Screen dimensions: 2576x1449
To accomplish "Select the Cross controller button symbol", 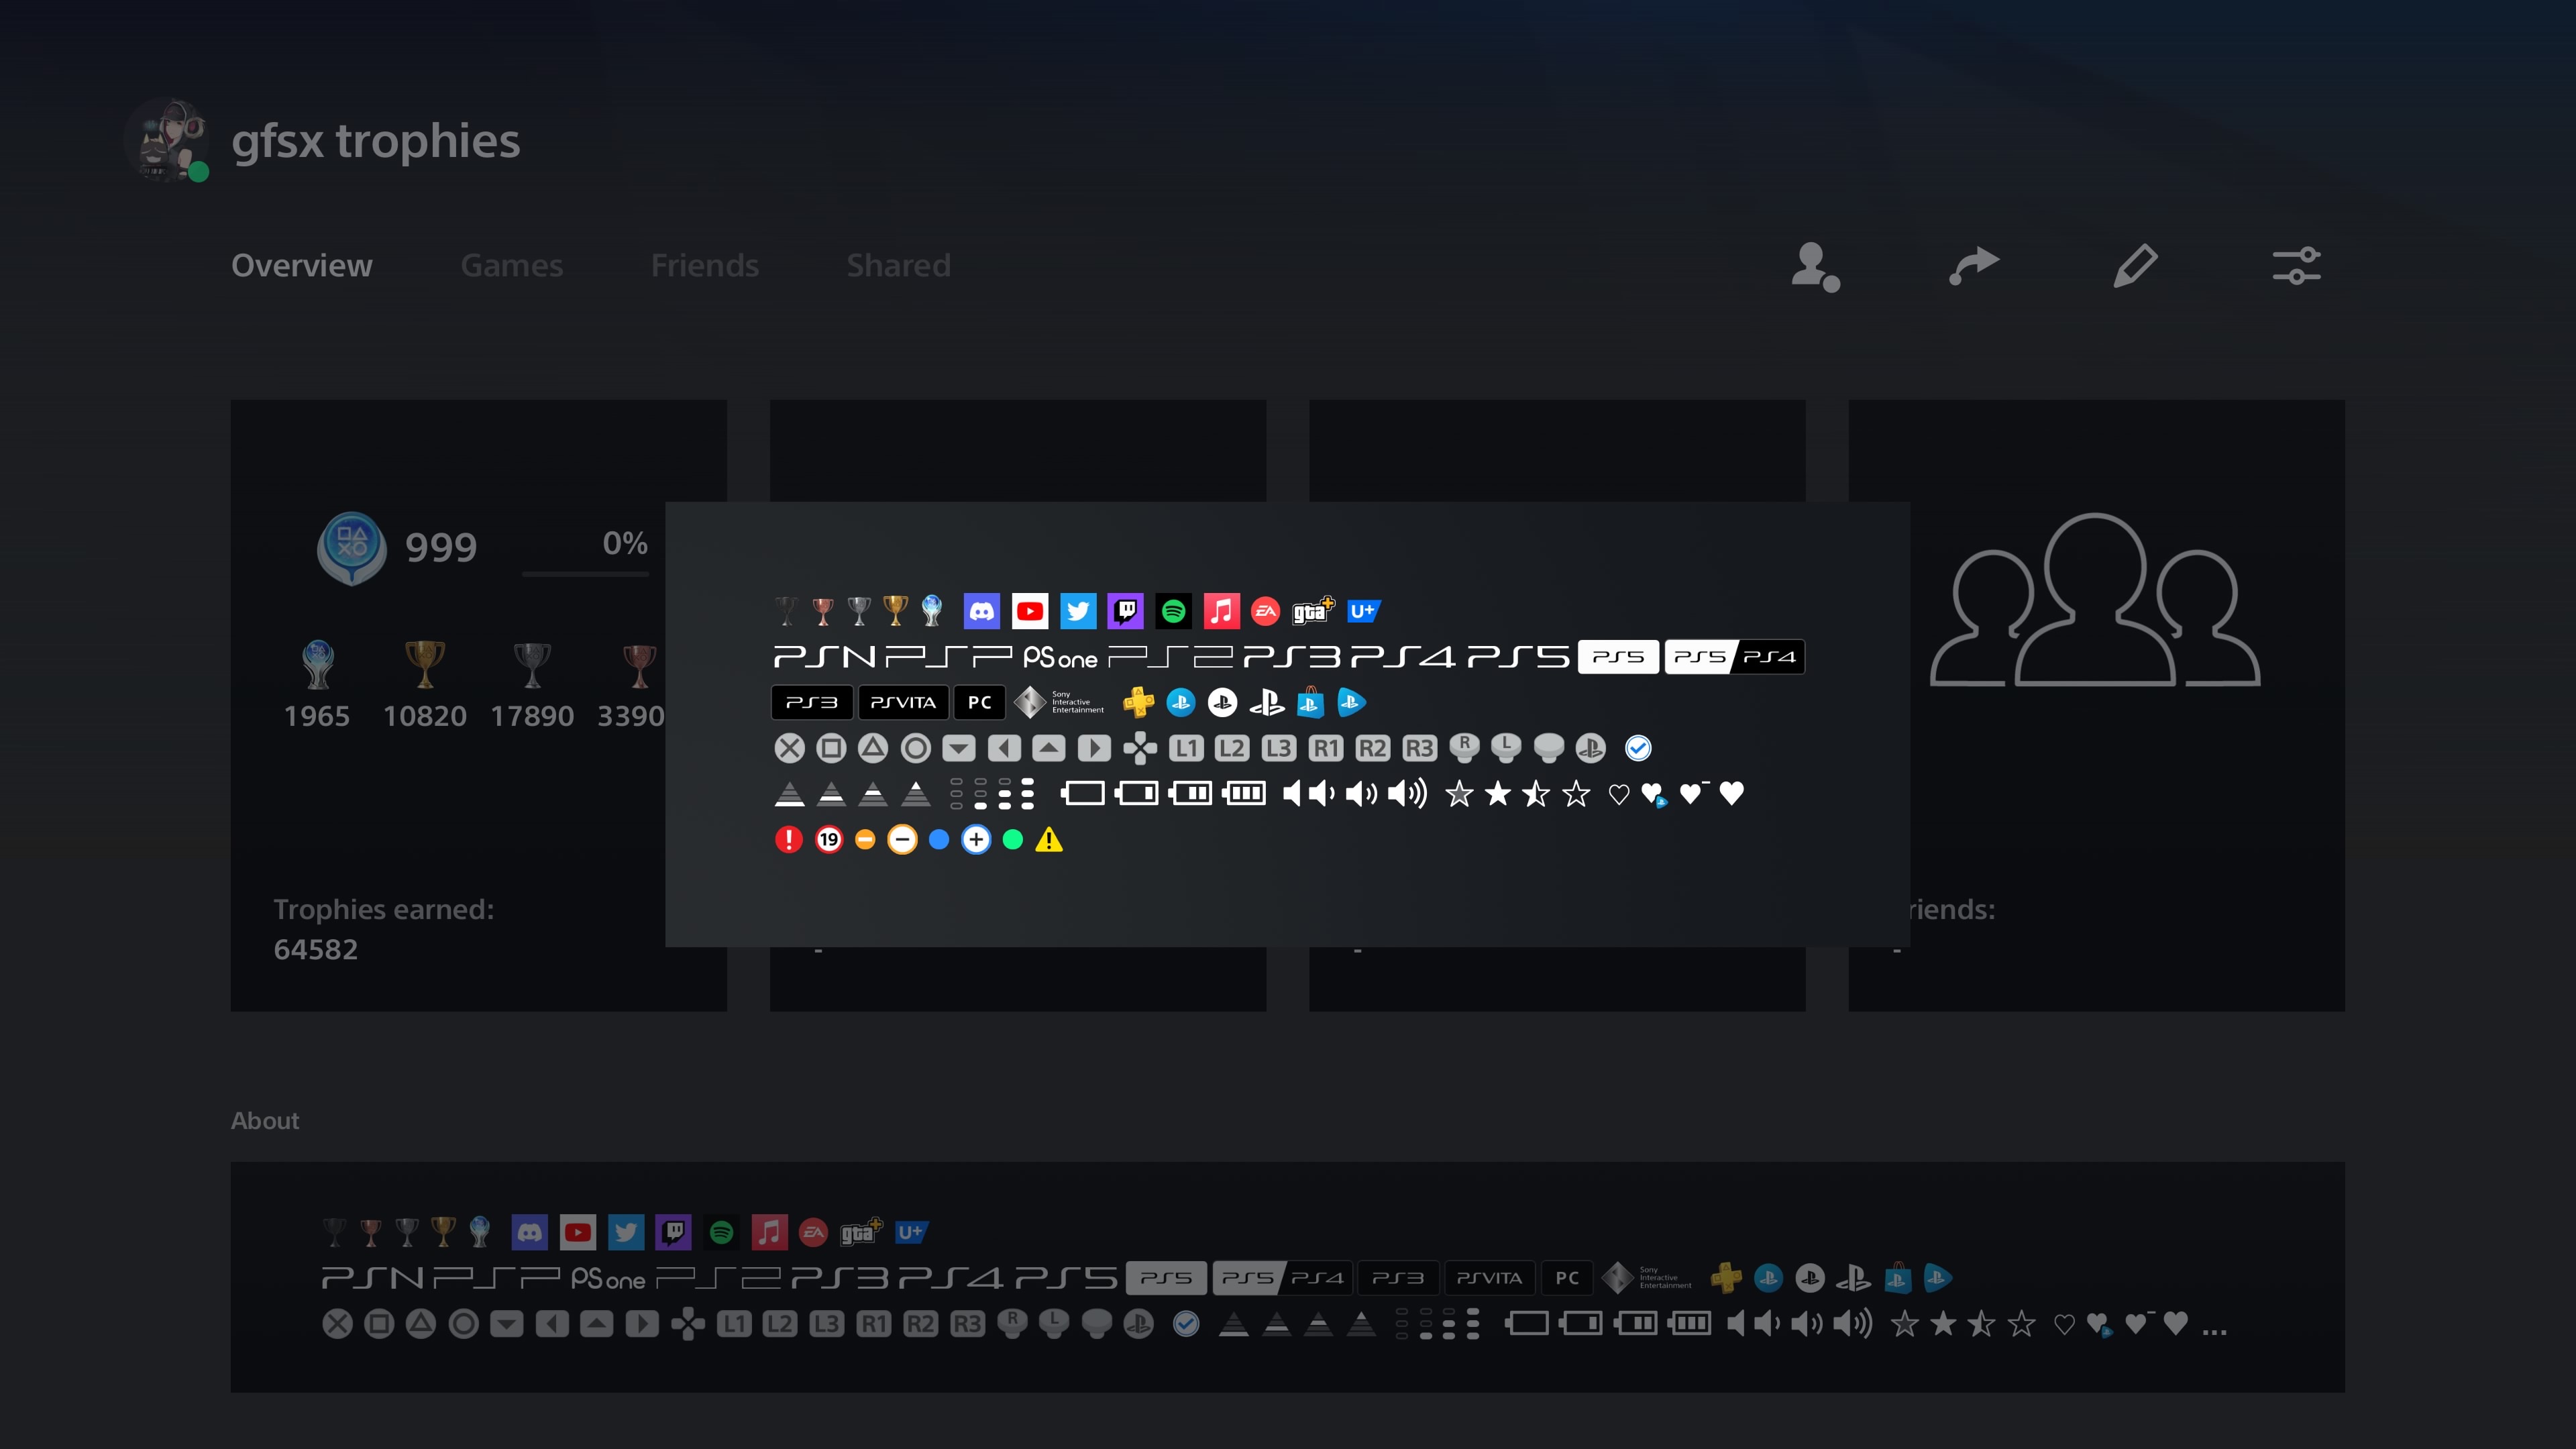I will [x=789, y=747].
